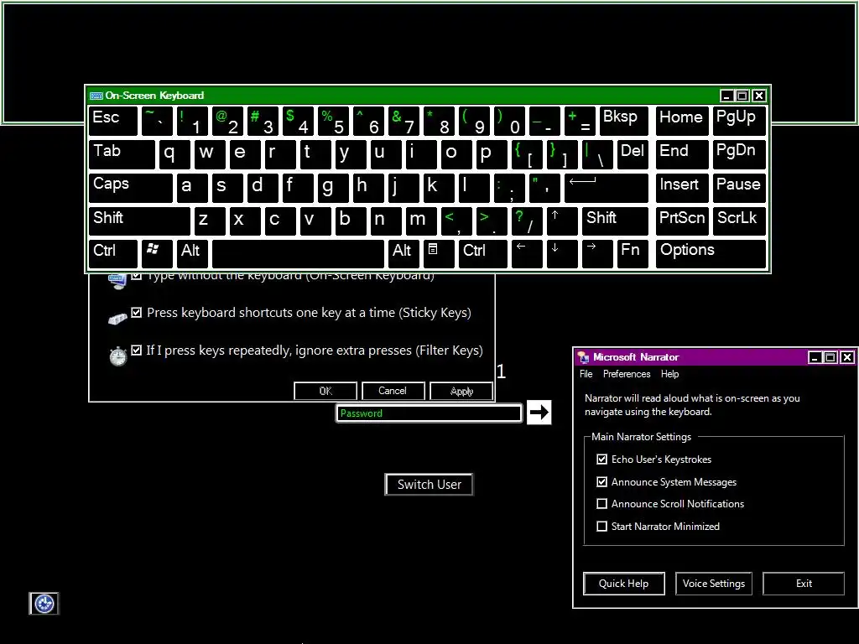Click the Pause key on the keyboard
This screenshot has height=644, width=859.
[740, 187]
